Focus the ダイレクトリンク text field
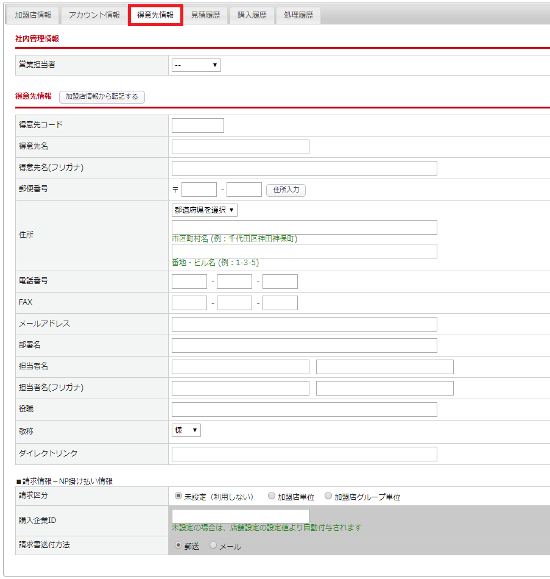The width and height of the screenshot is (550, 579). tap(304, 454)
